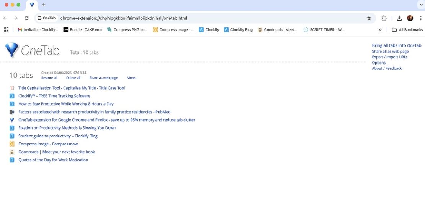Open the Extensions puzzle icon
425x213 pixels.
point(384,18)
